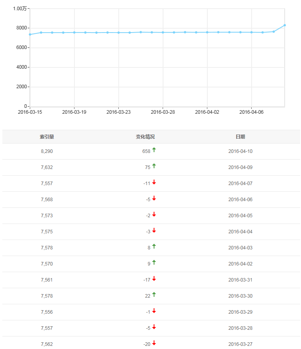Click the 8,290 index value
Image resolution: width=301 pixels, height=349 pixels.
tap(47, 151)
